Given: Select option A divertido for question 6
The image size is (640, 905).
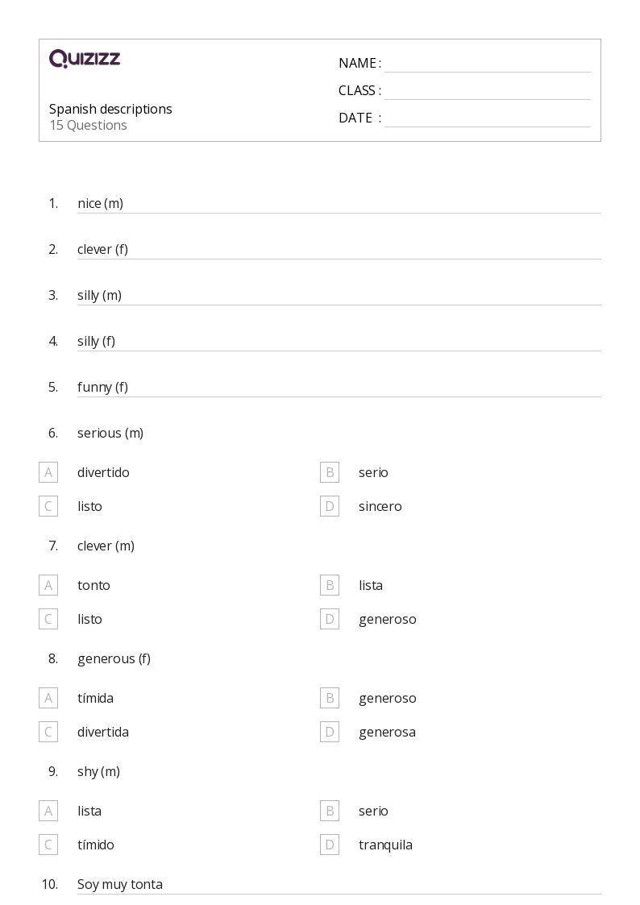Looking at the screenshot, I should pyautogui.click(x=48, y=472).
